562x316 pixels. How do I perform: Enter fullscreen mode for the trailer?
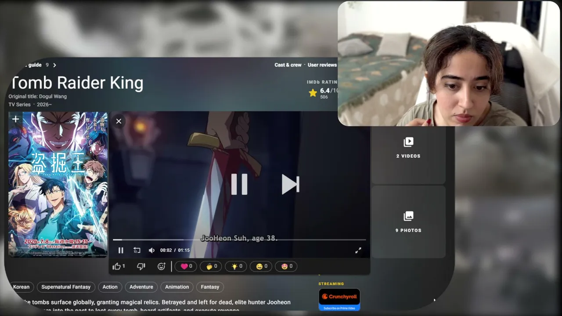(x=358, y=250)
